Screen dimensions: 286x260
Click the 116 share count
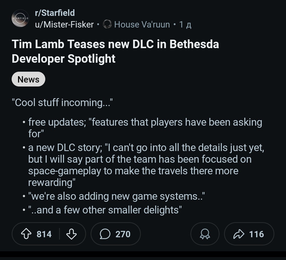pyautogui.click(x=256, y=234)
